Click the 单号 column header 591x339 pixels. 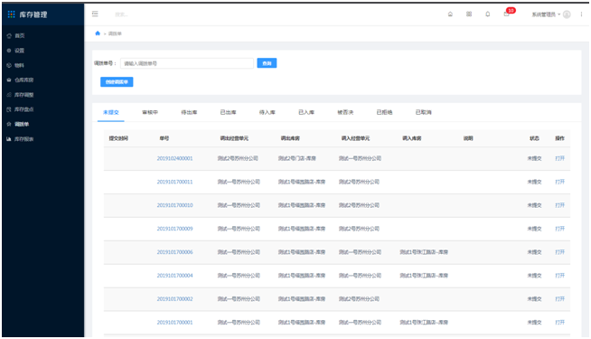pyautogui.click(x=164, y=138)
